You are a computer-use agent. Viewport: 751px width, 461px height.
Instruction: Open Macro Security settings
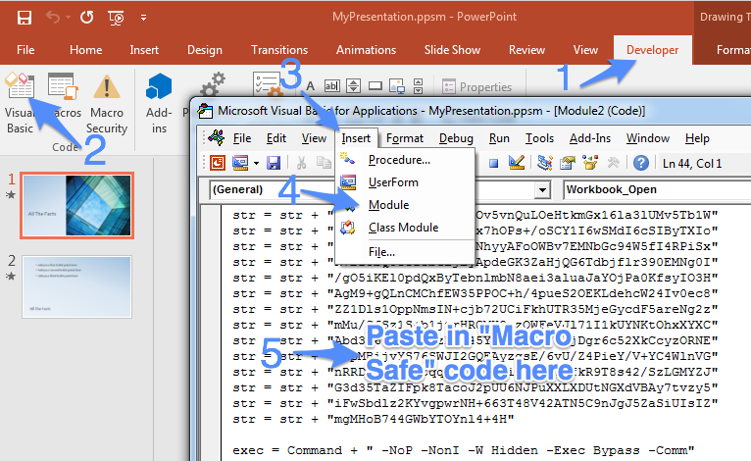click(107, 103)
